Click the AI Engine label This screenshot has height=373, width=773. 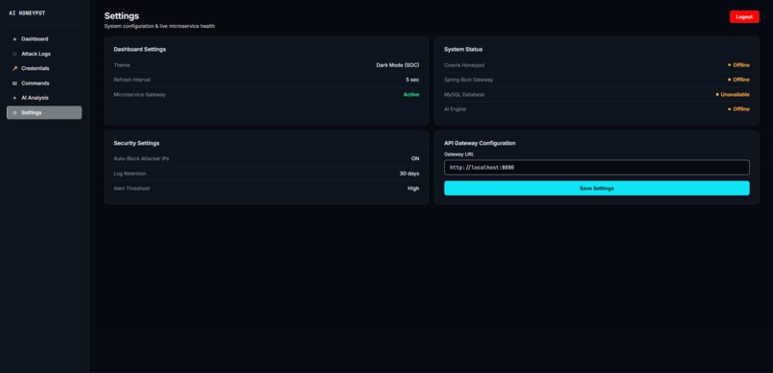(x=455, y=109)
